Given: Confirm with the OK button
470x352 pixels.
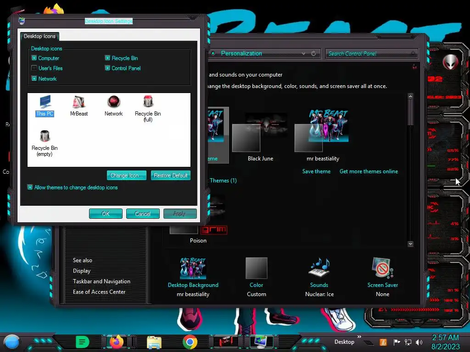Looking at the screenshot, I should point(106,214).
